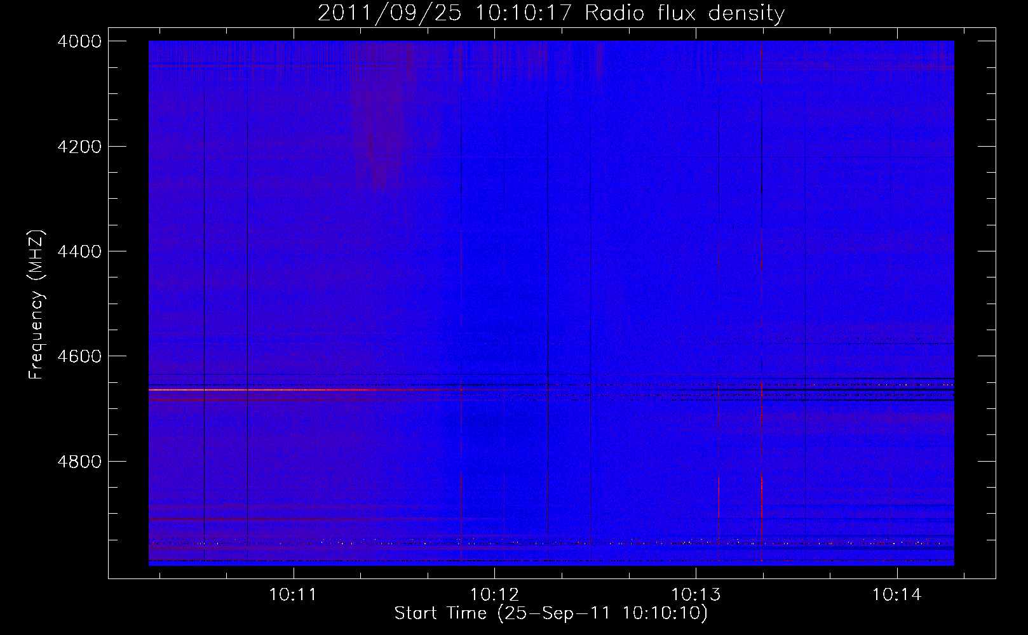Click the 10:12 time tick label
Screen dimensions: 1028x635
click(494, 594)
